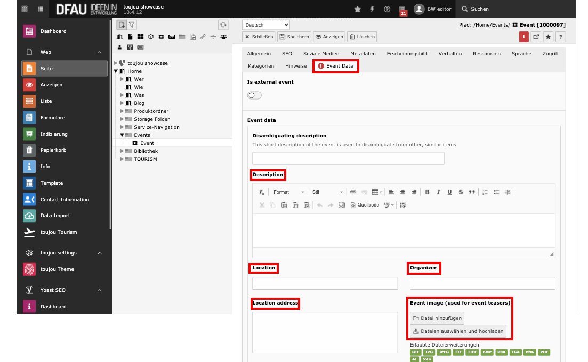This screenshot has width=588, height=362.
Task: Insert a link in Description editor
Action: [353, 192]
